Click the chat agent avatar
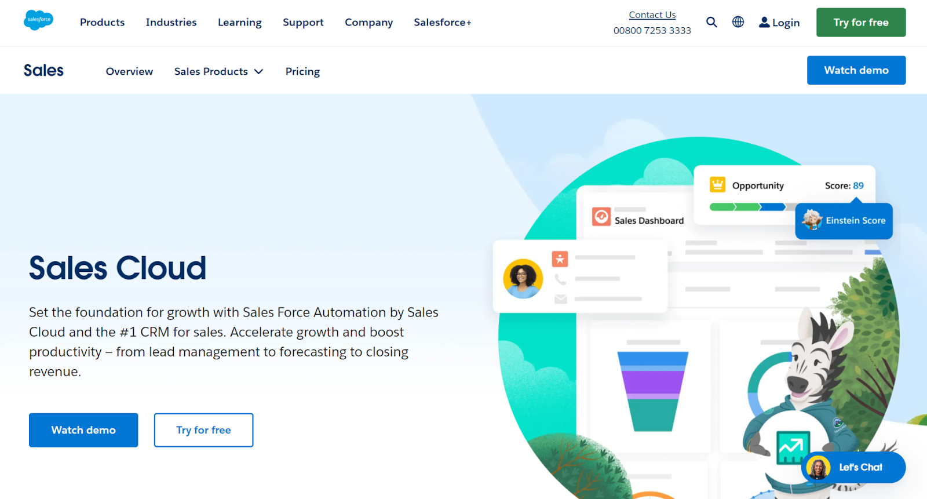Screen dimensions: 927x499 pyautogui.click(x=818, y=467)
